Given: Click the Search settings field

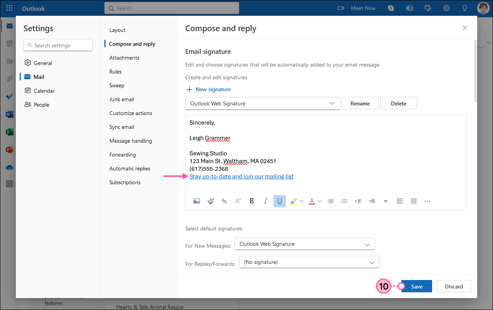Looking at the screenshot, I should (x=58, y=45).
